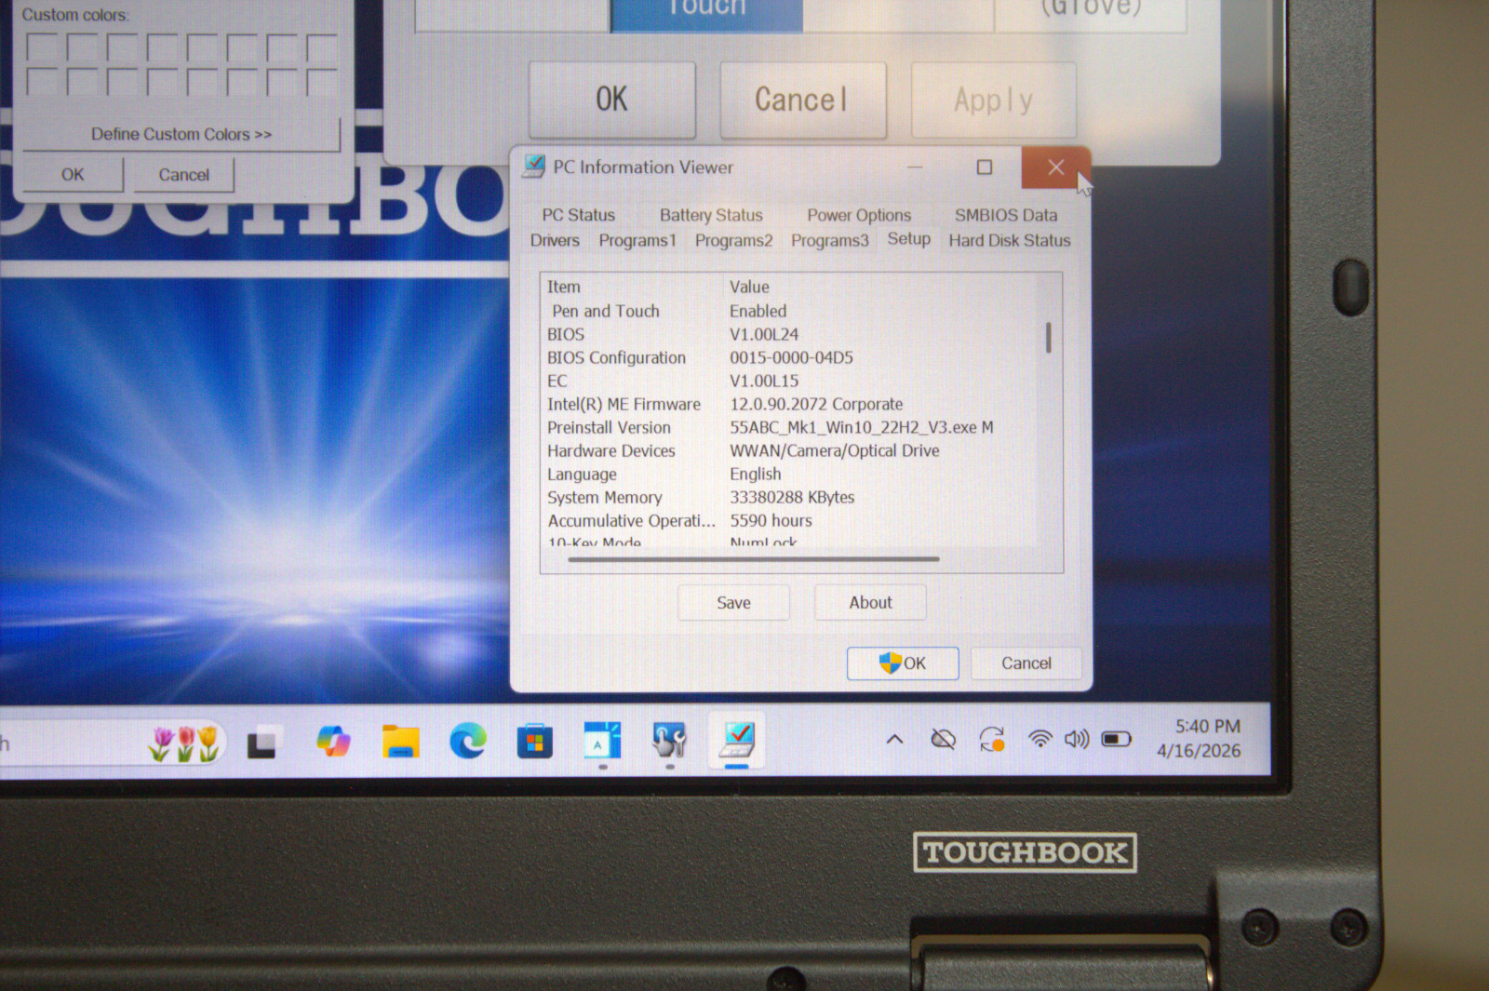Select the BIOS row showing V1.00L24
This screenshot has height=991, width=1489.
pyautogui.click(x=791, y=334)
